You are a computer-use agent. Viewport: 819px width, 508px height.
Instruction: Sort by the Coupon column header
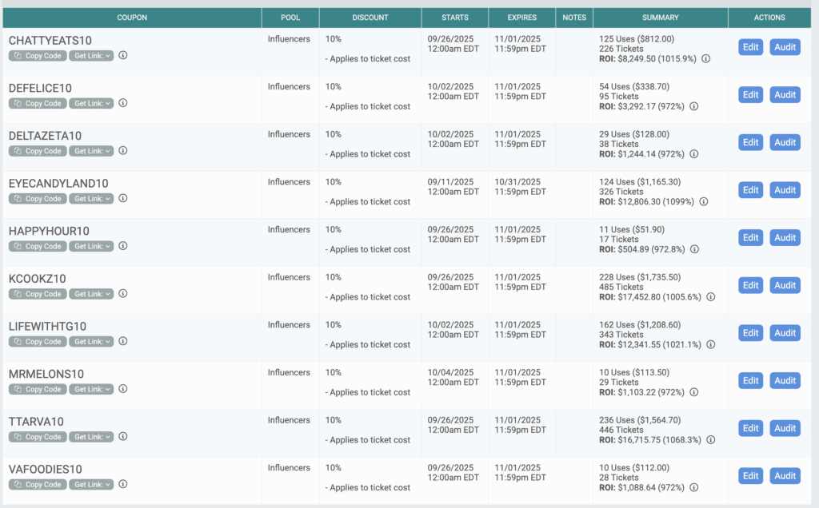point(131,18)
